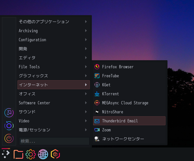Open the Archiving menu category
This screenshot has width=194, height=161.
pyautogui.click(x=54, y=31)
